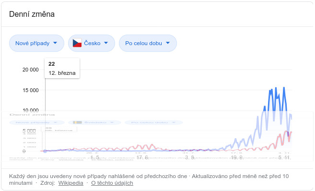Screen dimensions: 315x191
Task: Click the 3. 8. date axis label
Action: 190,157
